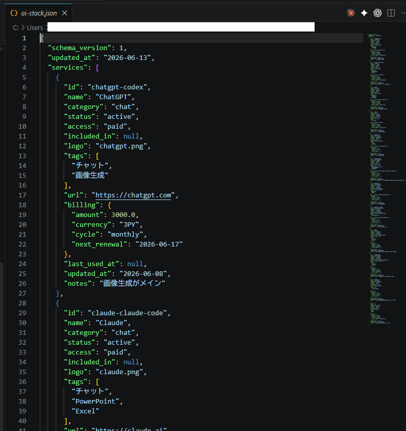The height and width of the screenshot is (431, 406).
Task: Click the "paid" access value on line 10
Action: pyautogui.click(x=115, y=127)
